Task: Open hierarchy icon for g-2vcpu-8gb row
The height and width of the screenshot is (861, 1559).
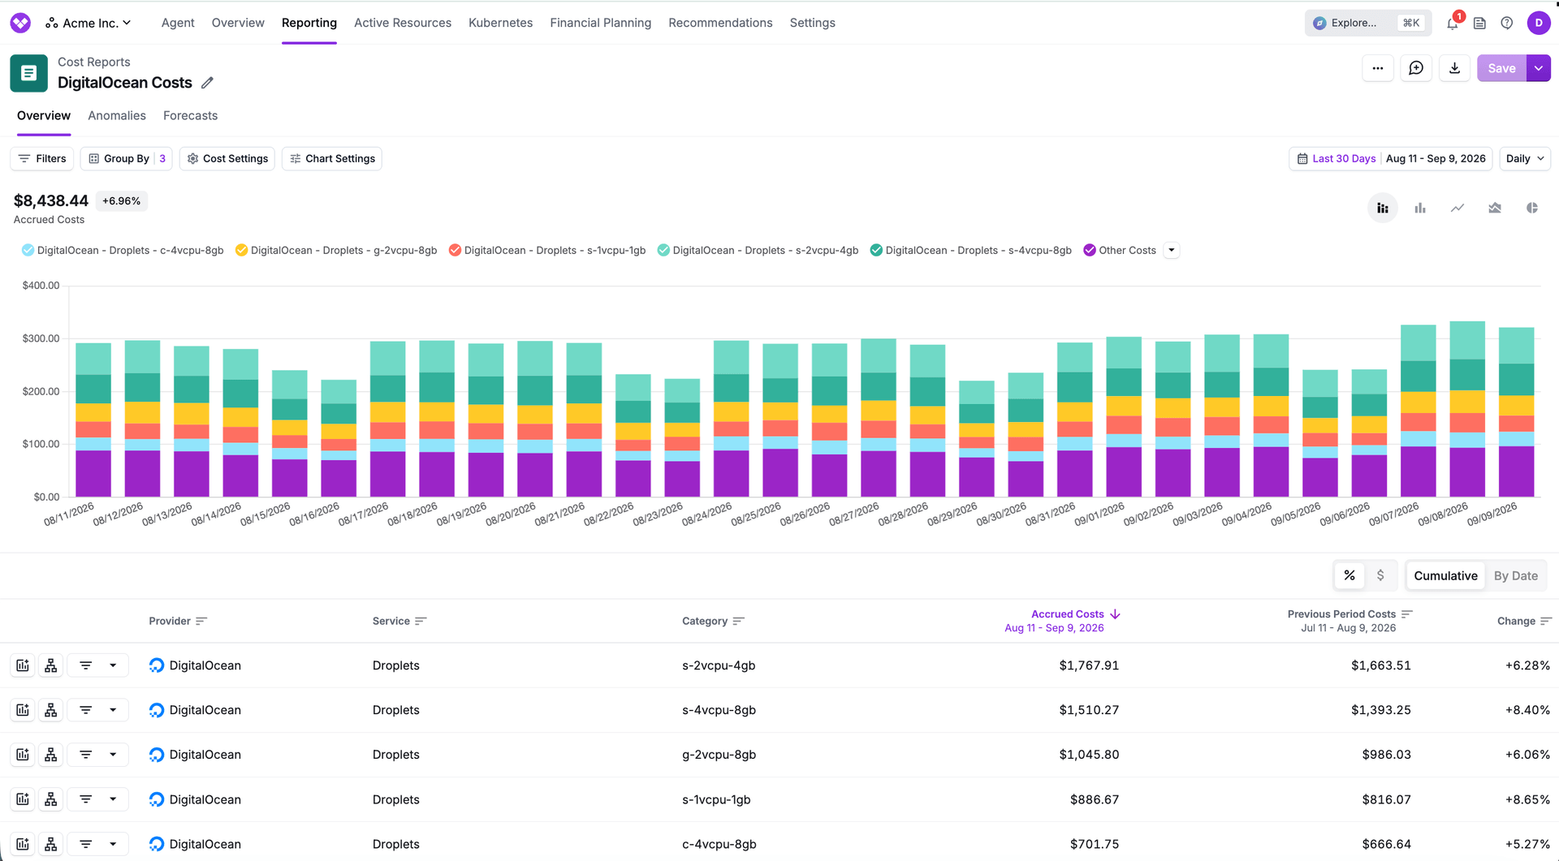Action: coord(50,755)
